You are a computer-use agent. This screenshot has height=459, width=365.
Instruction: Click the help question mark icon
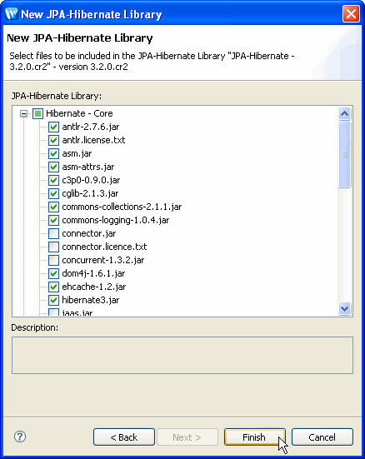pos(20,437)
